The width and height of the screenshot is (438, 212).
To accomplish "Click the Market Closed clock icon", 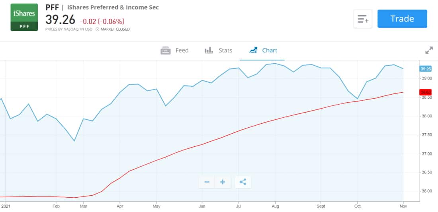I will (x=98, y=29).
